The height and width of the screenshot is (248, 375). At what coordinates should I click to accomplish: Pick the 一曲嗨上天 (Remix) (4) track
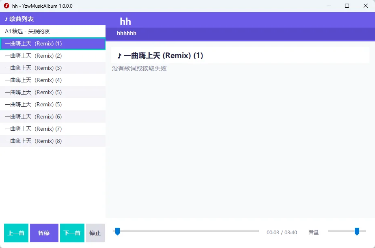[53, 80]
